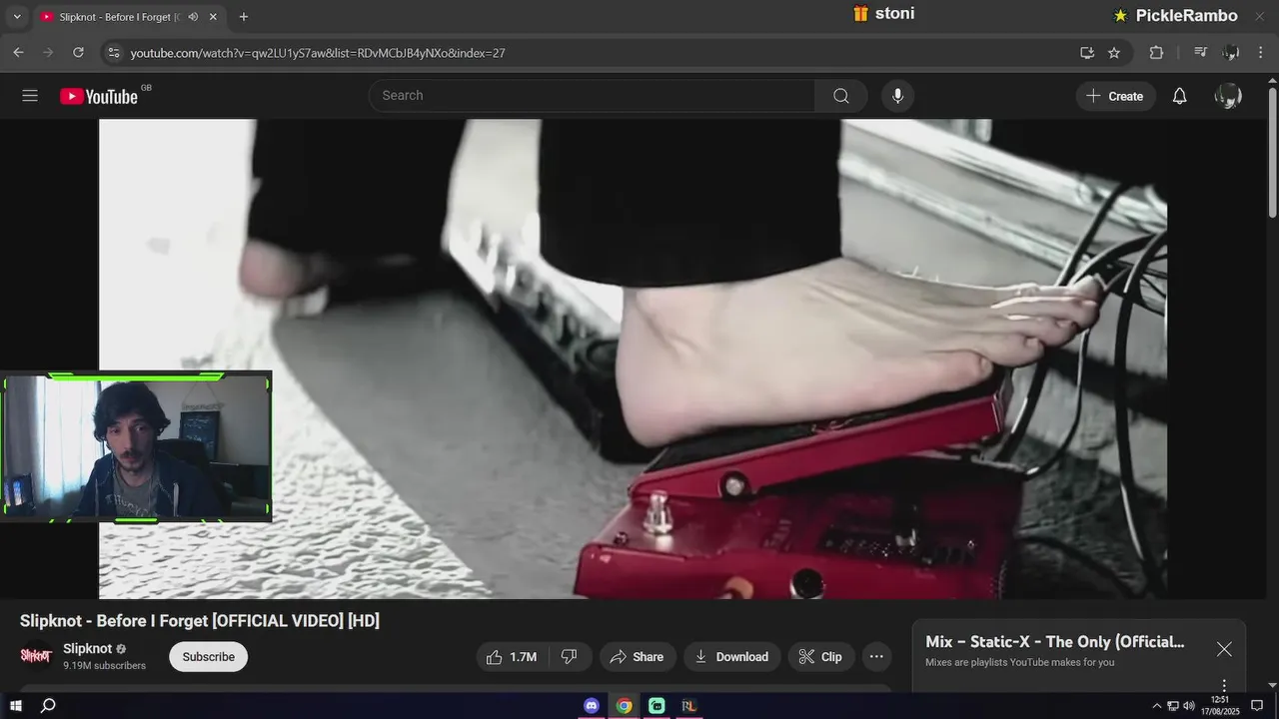The image size is (1279, 719).
Task: Install app icon in address bar
Action: pyautogui.click(x=1087, y=53)
